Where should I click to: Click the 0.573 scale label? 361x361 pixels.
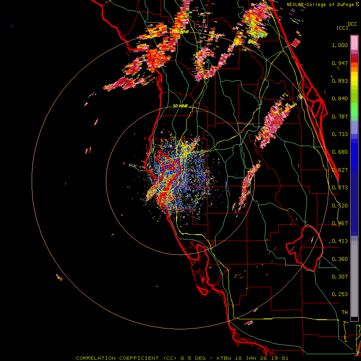[x=340, y=188]
